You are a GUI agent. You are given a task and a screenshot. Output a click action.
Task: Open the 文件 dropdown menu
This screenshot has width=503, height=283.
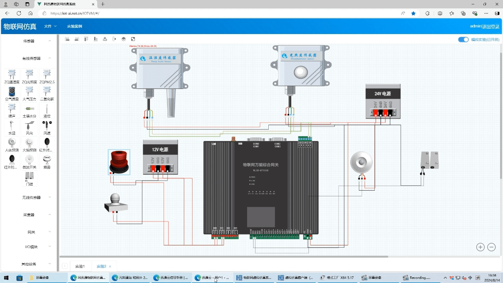[x=50, y=26]
